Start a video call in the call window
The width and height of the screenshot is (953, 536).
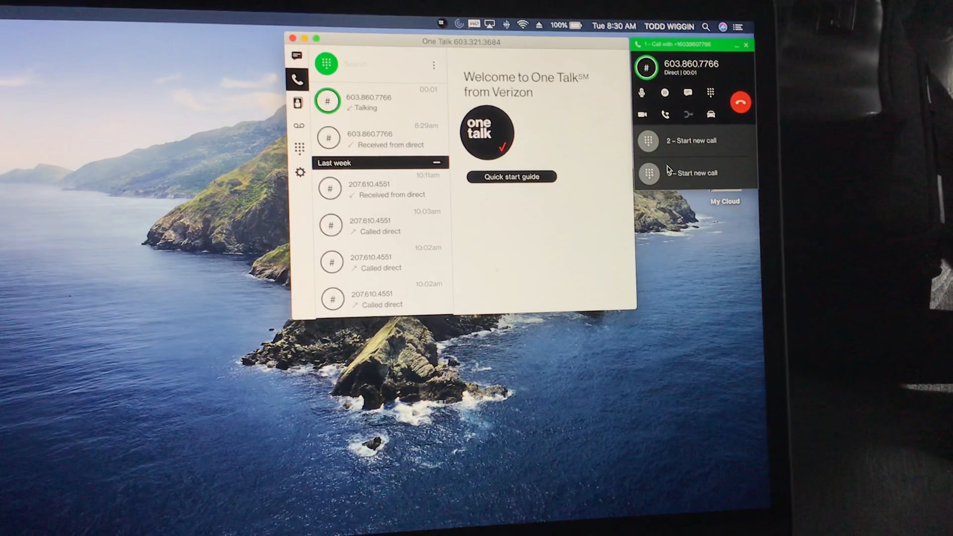click(642, 114)
